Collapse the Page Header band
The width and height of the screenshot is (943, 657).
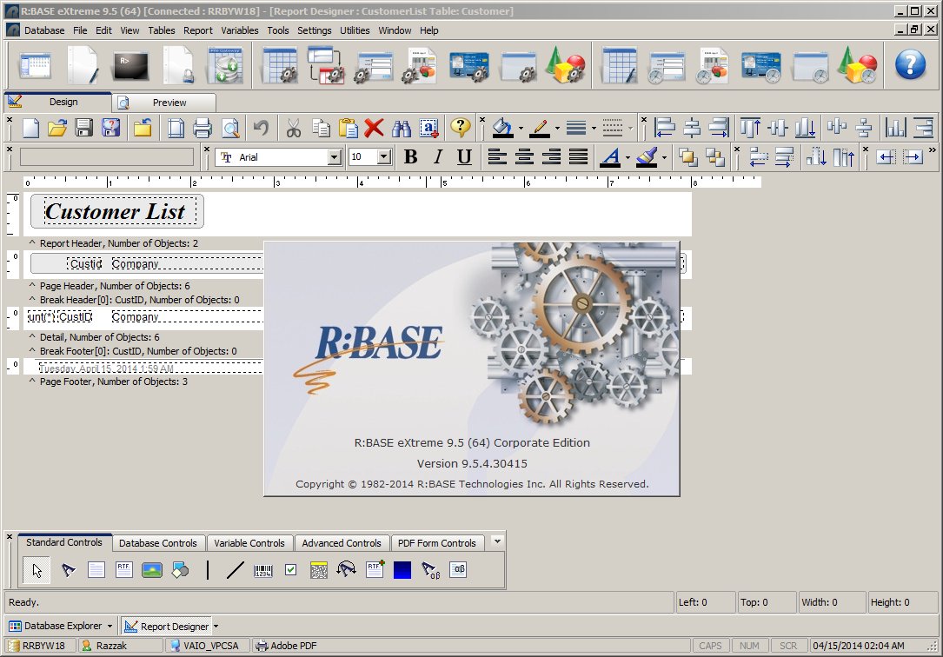[32, 286]
